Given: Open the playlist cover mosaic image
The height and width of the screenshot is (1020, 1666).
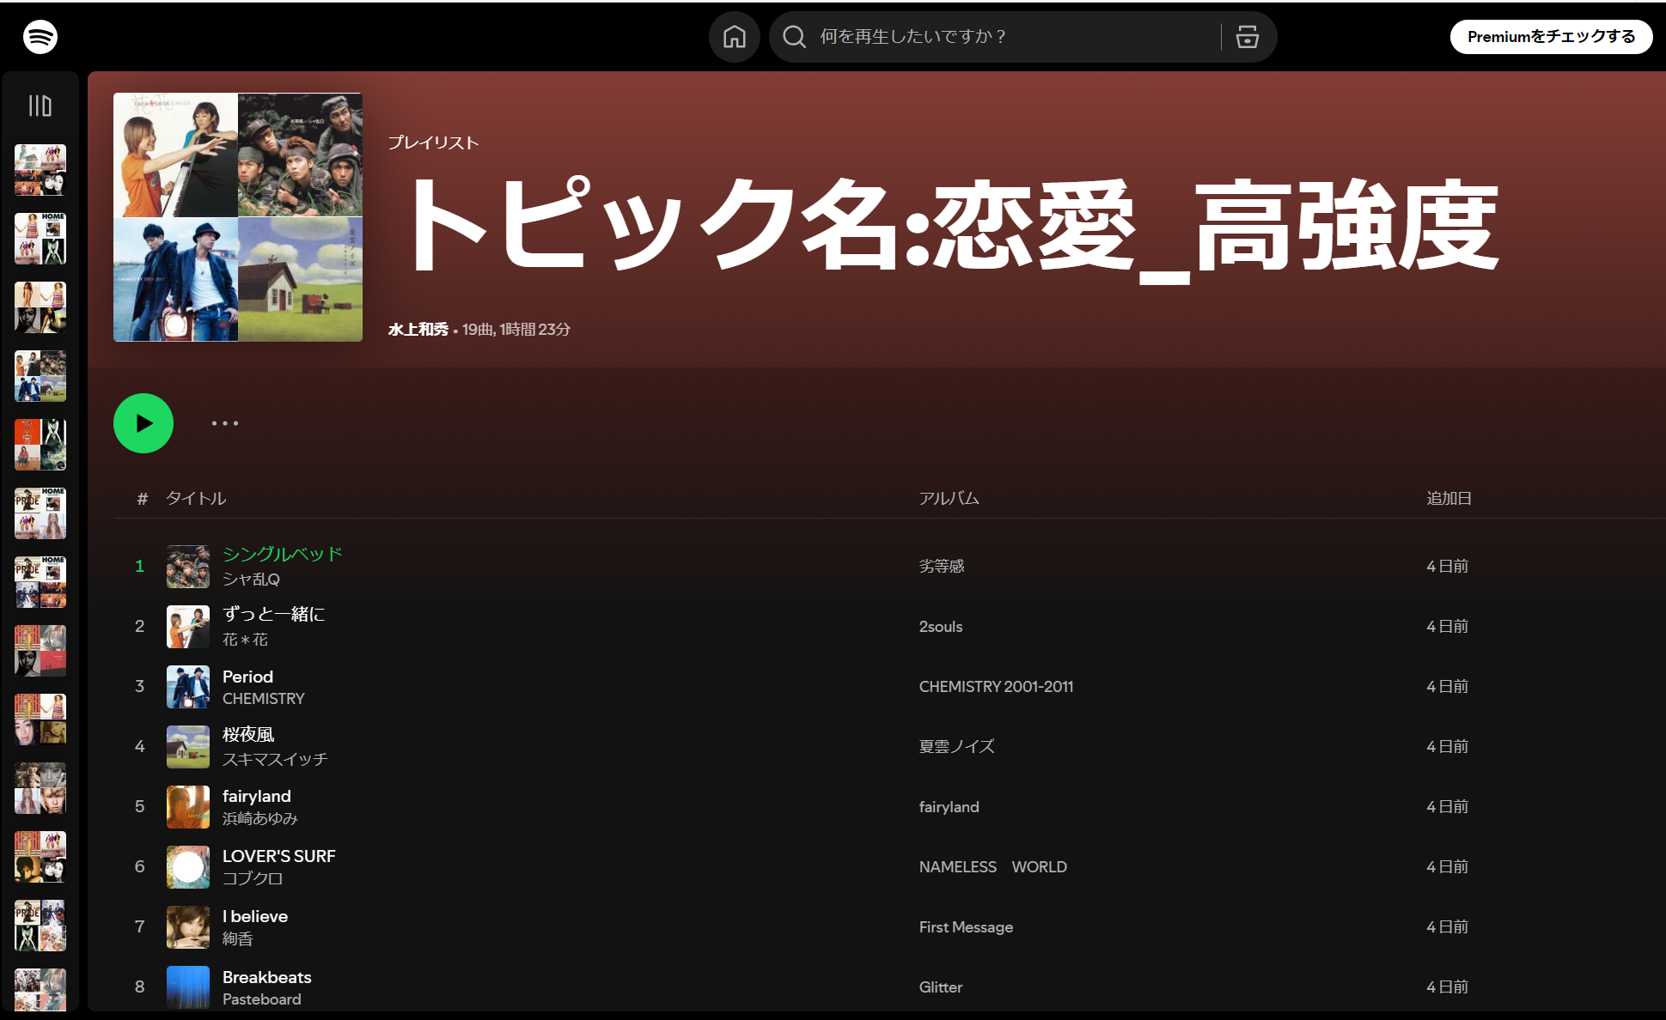Looking at the screenshot, I should click(x=237, y=216).
